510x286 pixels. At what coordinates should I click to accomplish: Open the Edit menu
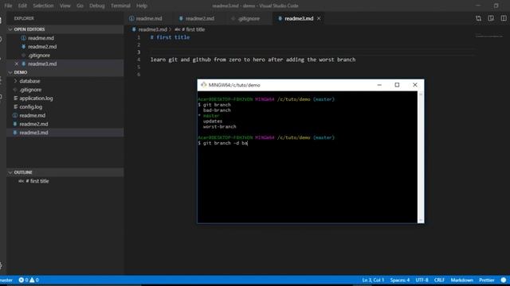[22, 6]
